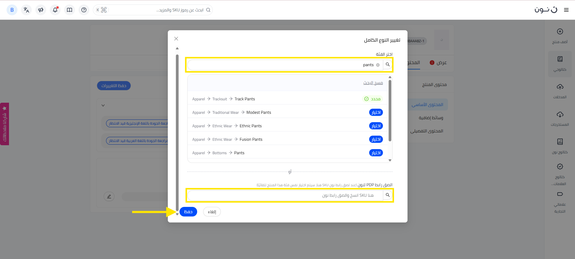Pick the Bottoms Pants category
Screen dimensions: 575x259
(x=376, y=153)
